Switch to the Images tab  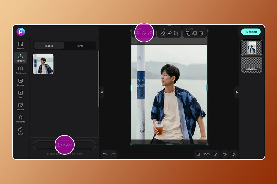point(49,46)
